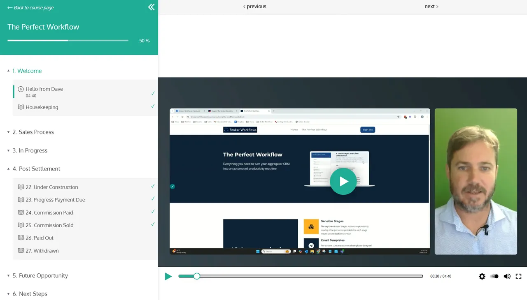Click the teal pencil edit icon in video

(173, 186)
